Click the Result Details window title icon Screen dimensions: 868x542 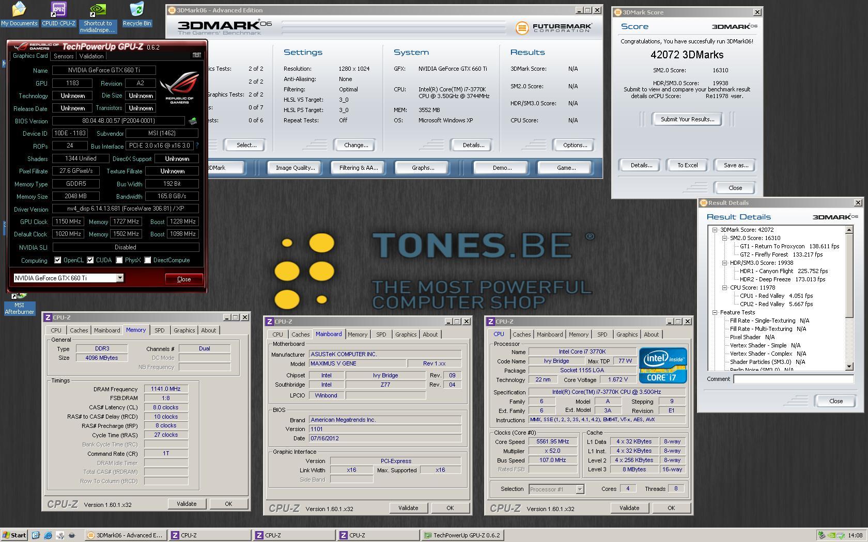703,203
